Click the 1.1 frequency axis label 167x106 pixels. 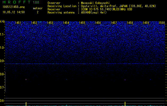pos(2,34)
